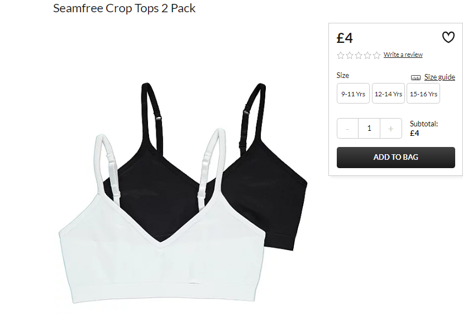Click the ADD TO BAG button
The height and width of the screenshot is (314, 463).
(395, 158)
